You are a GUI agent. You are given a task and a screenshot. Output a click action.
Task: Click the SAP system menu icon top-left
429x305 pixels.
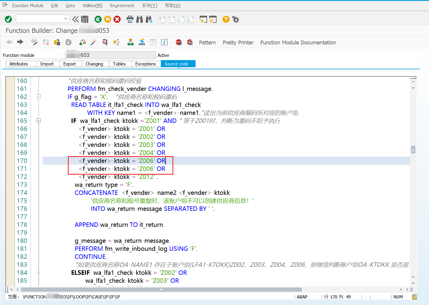click(5, 5)
